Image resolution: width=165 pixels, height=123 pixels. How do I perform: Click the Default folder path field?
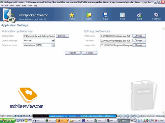tap(39, 36)
